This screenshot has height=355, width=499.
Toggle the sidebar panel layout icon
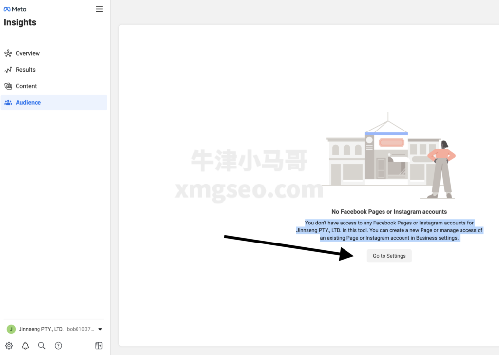[x=98, y=345]
